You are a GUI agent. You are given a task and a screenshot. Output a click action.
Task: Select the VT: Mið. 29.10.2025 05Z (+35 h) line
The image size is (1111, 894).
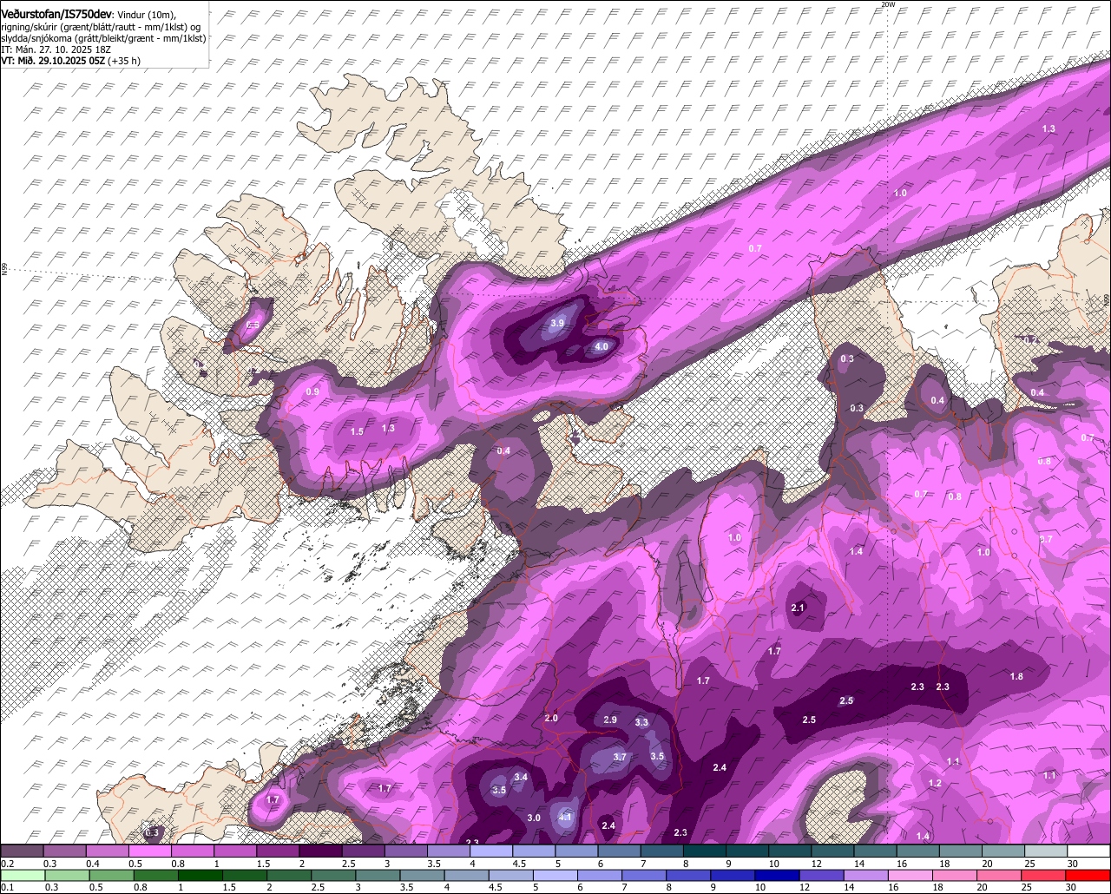tap(71, 61)
